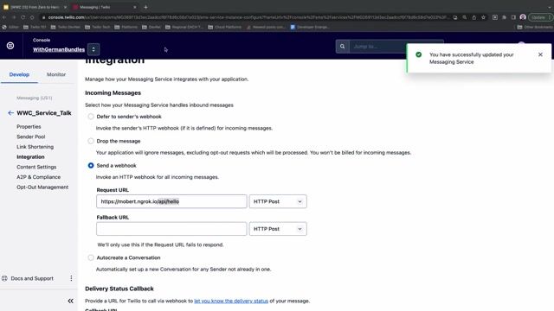The height and width of the screenshot is (311, 554).
Task: Open the Twilio Tech bookmark folder
Action: (97, 27)
